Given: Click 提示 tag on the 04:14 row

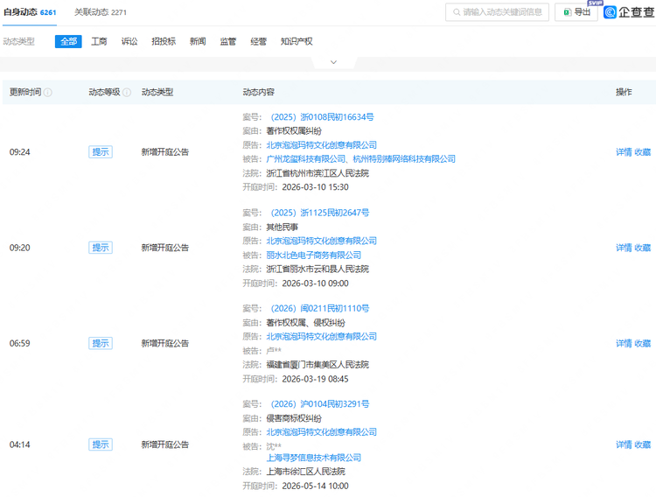Looking at the screenshot, I should (101, 444).
